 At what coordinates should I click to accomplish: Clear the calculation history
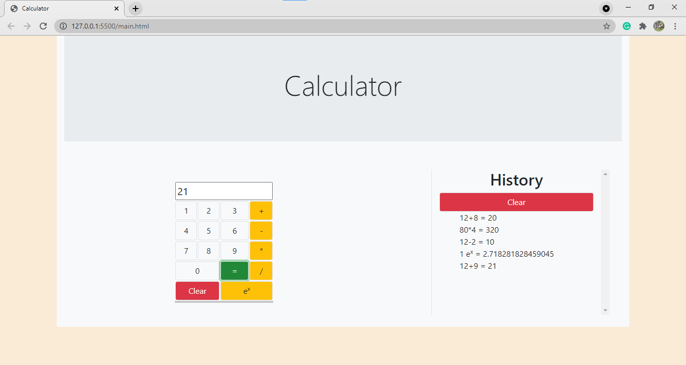tap(516, 202)
